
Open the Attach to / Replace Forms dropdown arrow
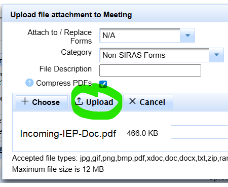(187, 35)
